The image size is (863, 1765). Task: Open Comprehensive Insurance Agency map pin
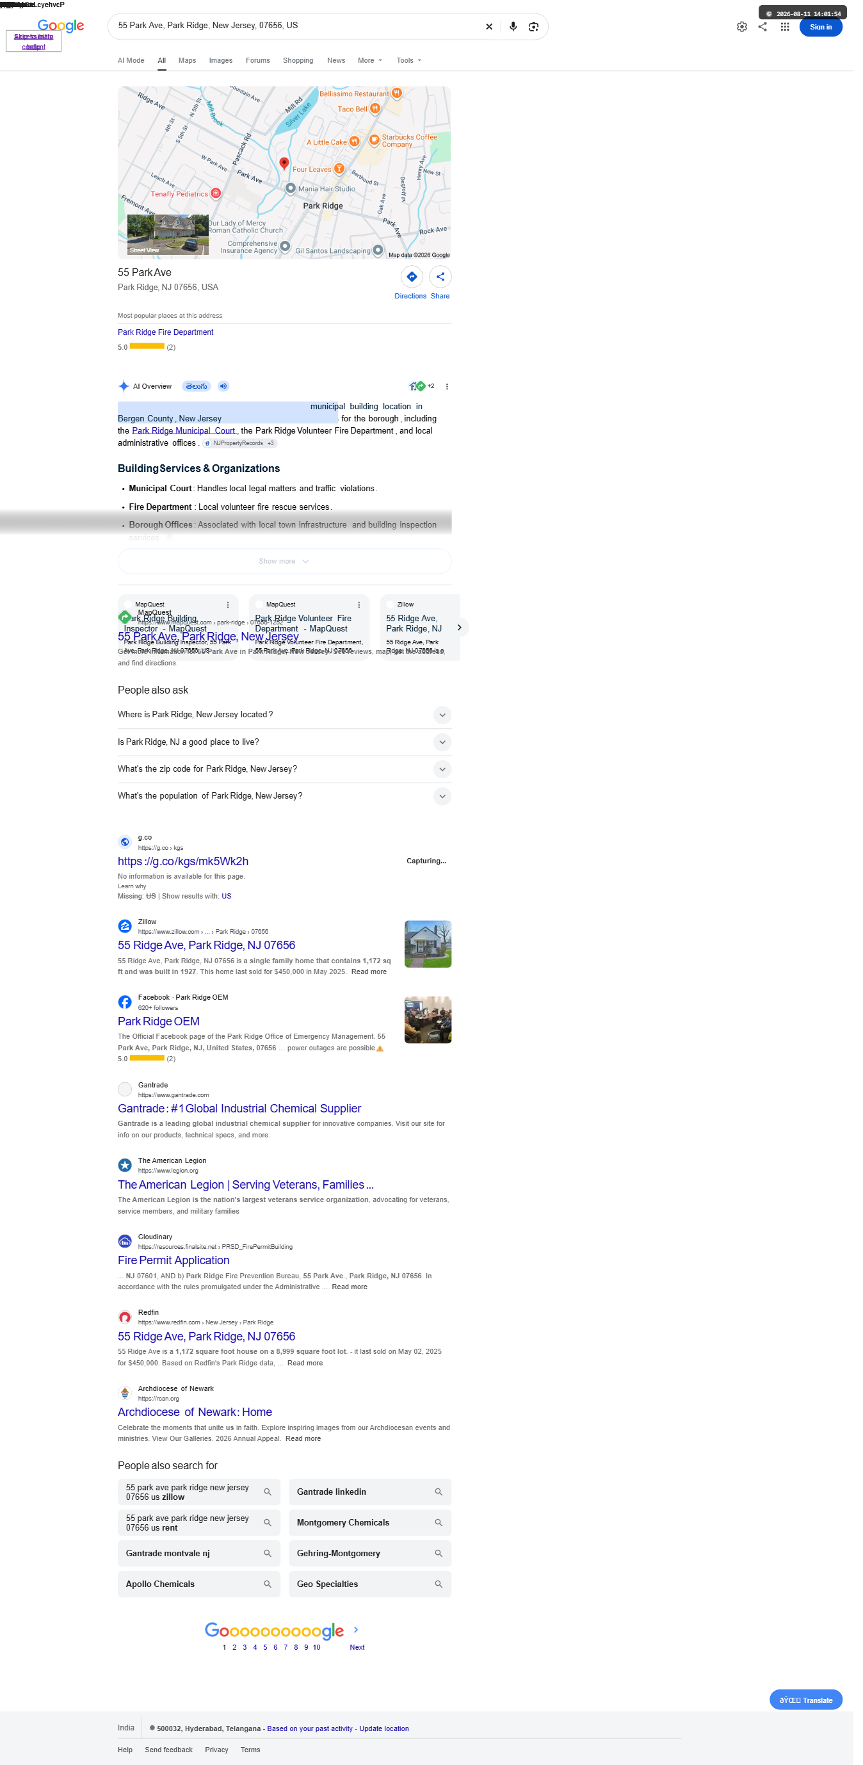click(x=285, y=246)
